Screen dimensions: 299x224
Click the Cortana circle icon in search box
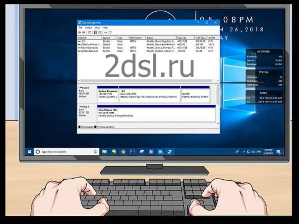38,152
